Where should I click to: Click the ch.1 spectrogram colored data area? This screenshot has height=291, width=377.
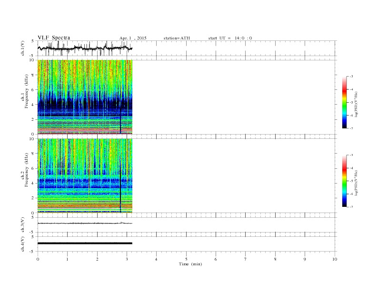coord(85,97)
